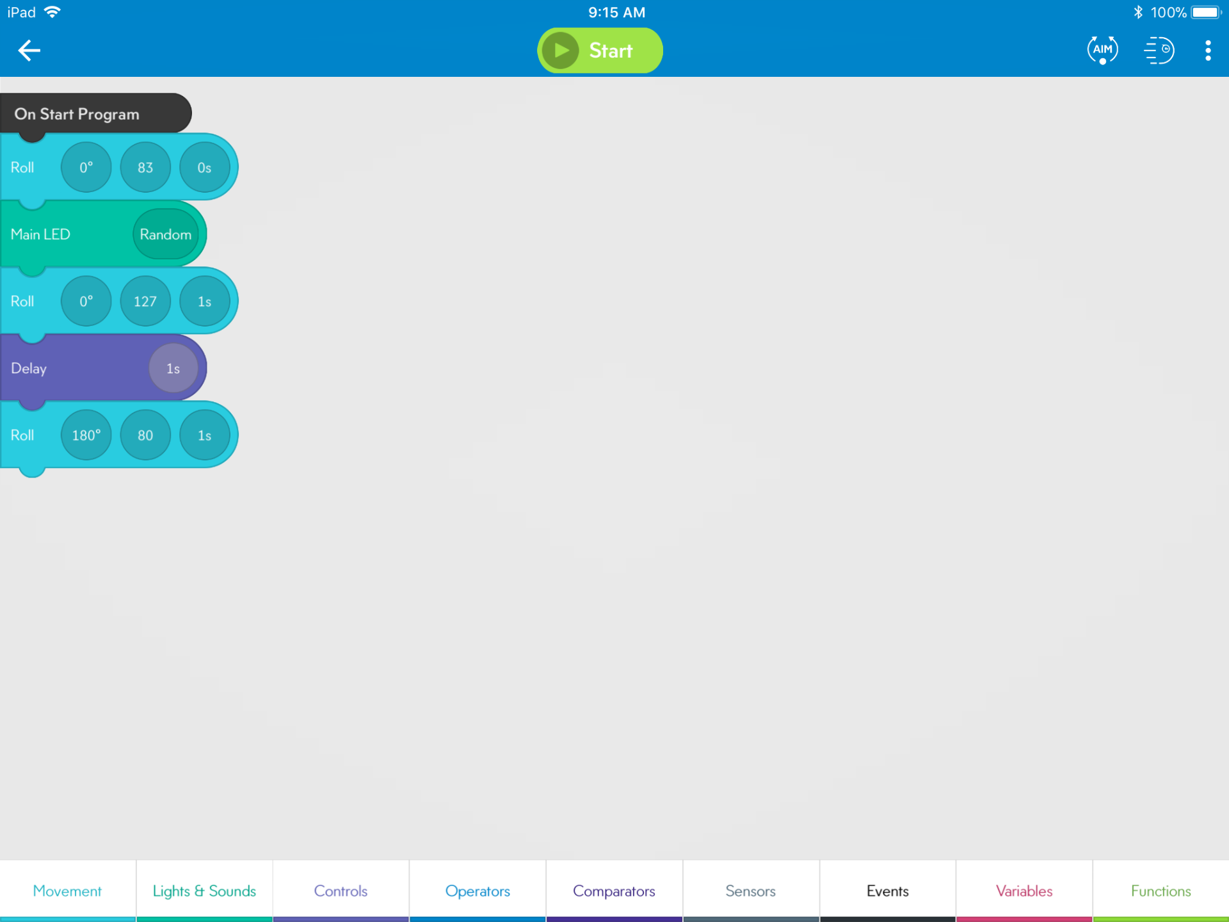The height and width of the screenshot is (922, 1229).
Task: Select the Movement tab
Action: (68, 890)
